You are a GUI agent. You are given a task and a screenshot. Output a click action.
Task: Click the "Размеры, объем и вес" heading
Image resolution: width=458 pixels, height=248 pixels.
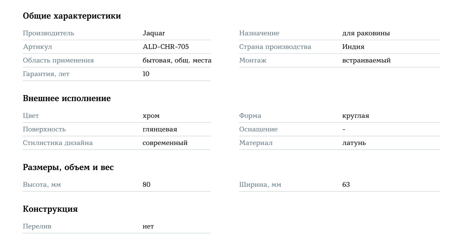click(x=68, y=167)
